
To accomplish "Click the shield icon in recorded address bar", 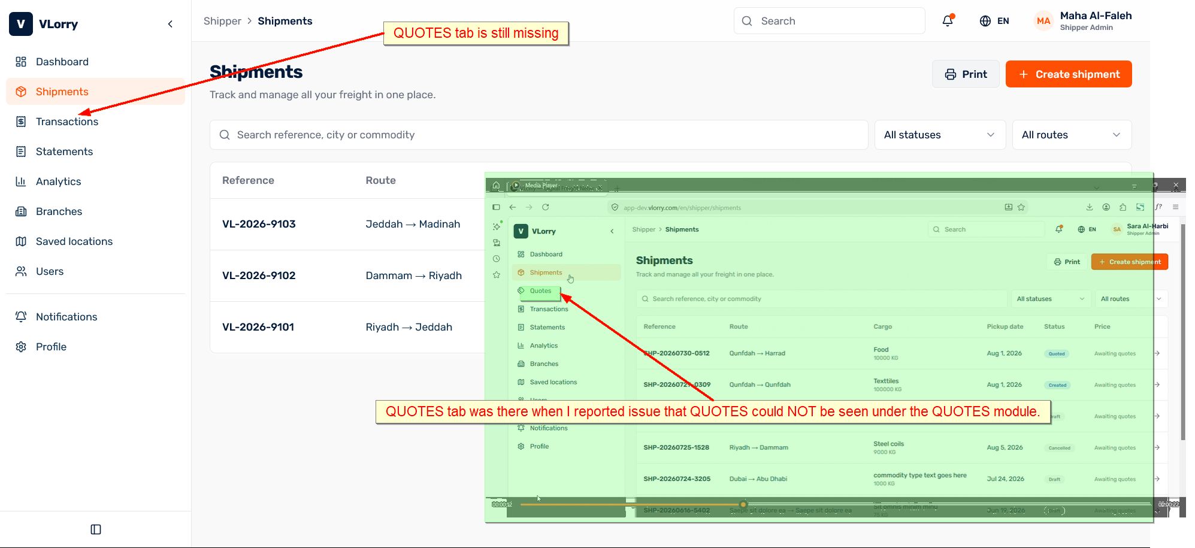I will 615,207.
